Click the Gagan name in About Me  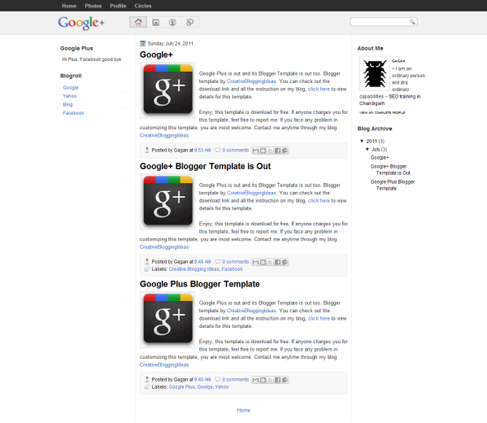(x=398, y=61)
